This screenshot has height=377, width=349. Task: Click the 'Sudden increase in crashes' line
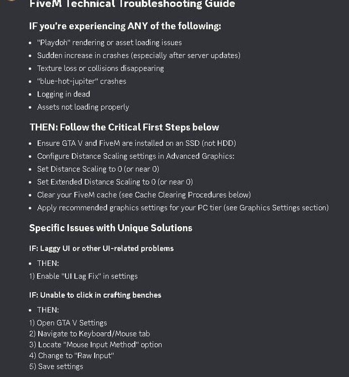pyautogui.click(x=139, y=55)
